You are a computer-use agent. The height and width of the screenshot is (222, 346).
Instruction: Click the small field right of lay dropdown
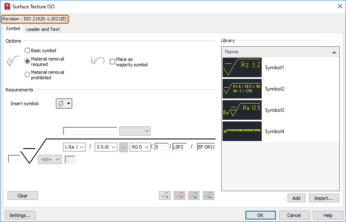(x=70, y=159)
